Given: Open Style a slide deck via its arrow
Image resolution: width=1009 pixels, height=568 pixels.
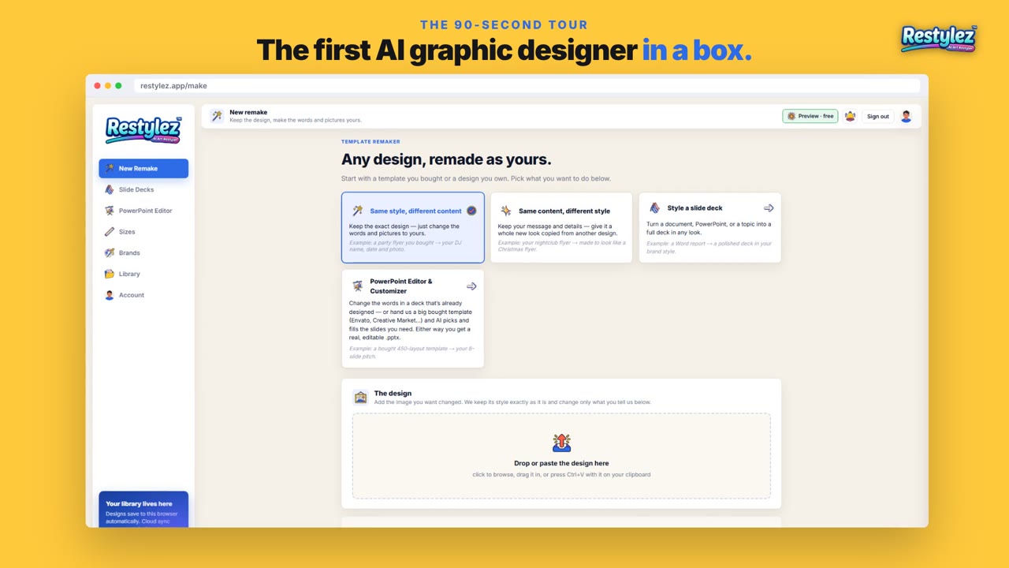Looking at the screenshot, I should coord(769,208).
